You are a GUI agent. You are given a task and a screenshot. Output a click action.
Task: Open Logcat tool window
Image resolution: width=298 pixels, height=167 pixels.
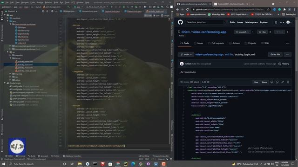pyautogui.click(x=43, y=156)
